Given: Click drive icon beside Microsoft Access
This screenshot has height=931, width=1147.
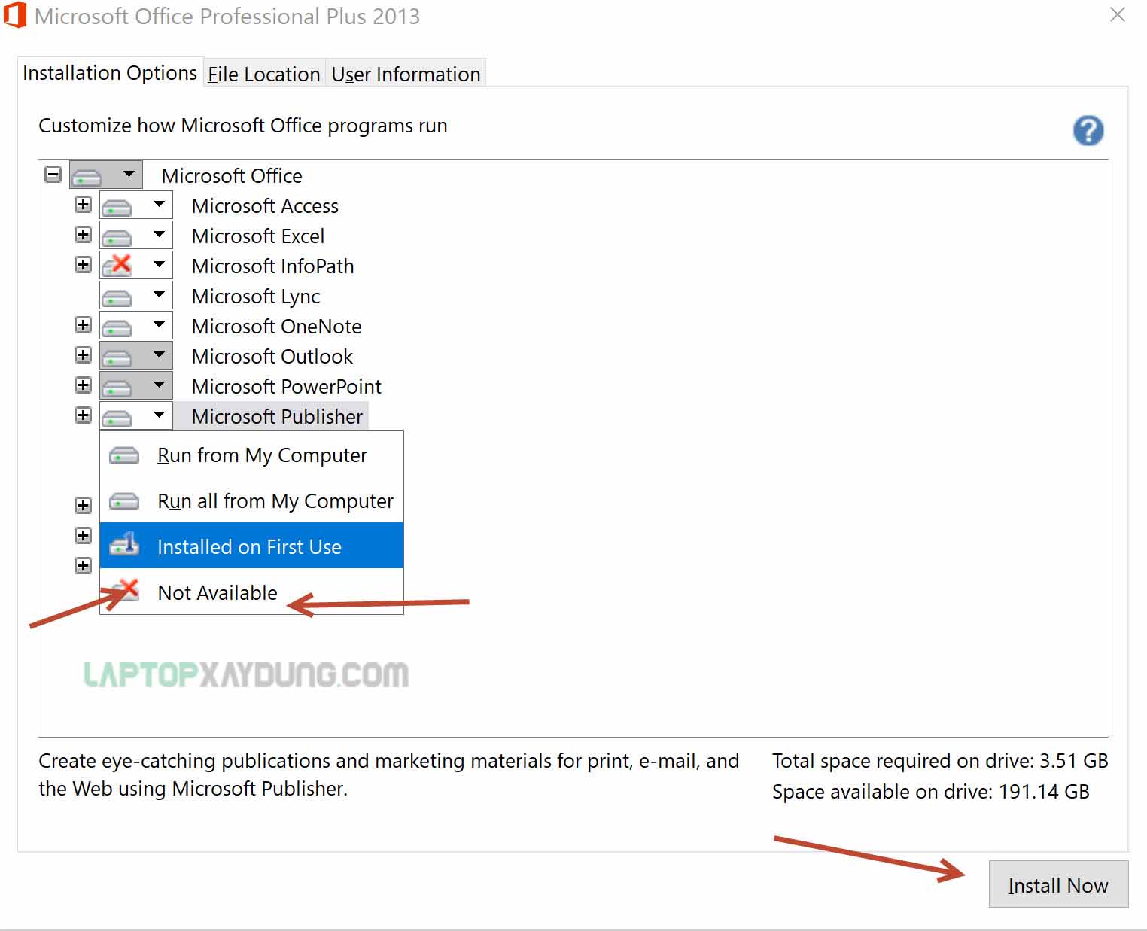Looking at the screenshot, I should tap(117, 207).
